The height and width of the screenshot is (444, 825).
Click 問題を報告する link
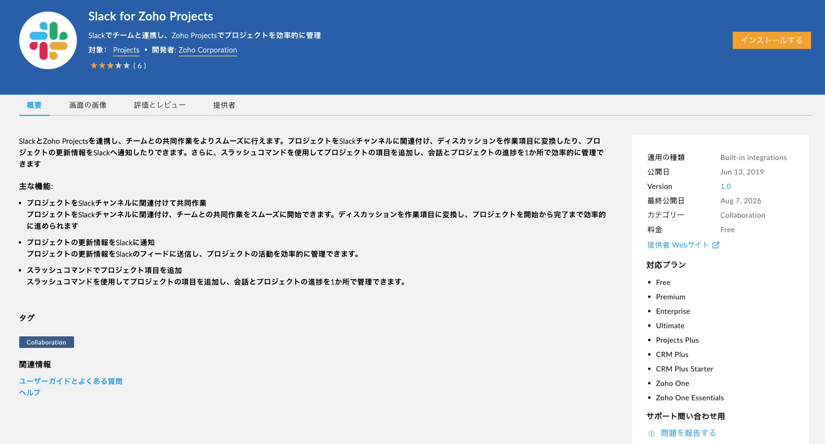pyautogui.click(x=688, y=433)
